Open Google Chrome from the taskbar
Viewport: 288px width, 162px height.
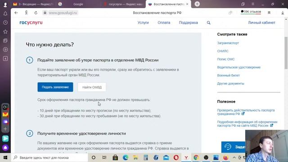(x=196, y=157)
